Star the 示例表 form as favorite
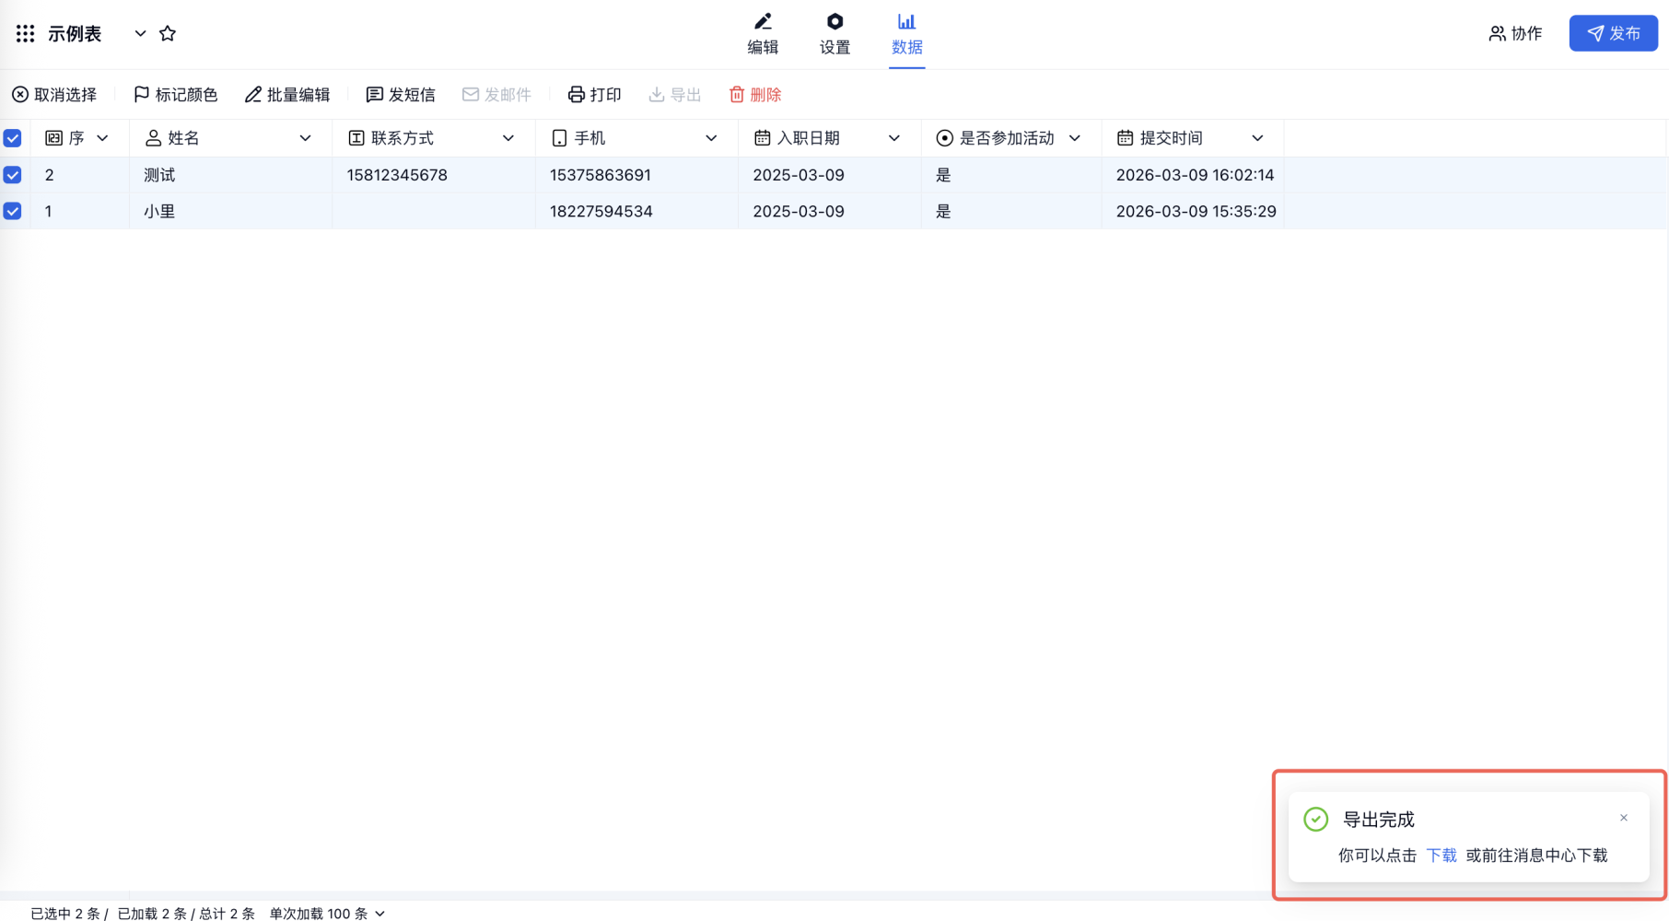The height and width of the screenshot is (921, 1669). click(168, 34)
